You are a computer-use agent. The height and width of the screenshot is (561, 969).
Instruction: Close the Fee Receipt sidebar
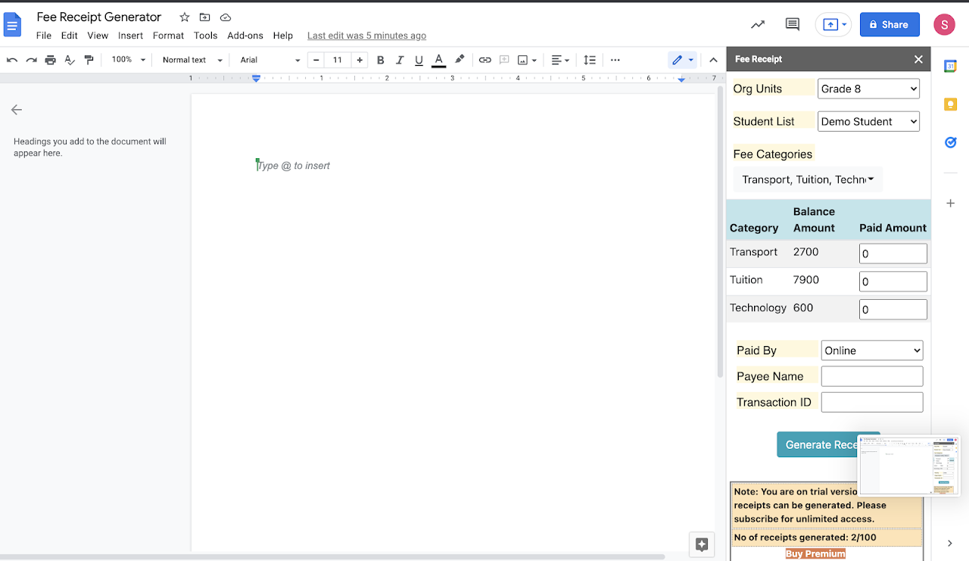(x=918, y=59)
